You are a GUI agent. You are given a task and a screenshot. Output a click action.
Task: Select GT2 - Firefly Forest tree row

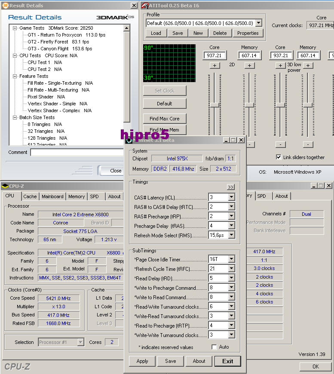pos(58,42)
